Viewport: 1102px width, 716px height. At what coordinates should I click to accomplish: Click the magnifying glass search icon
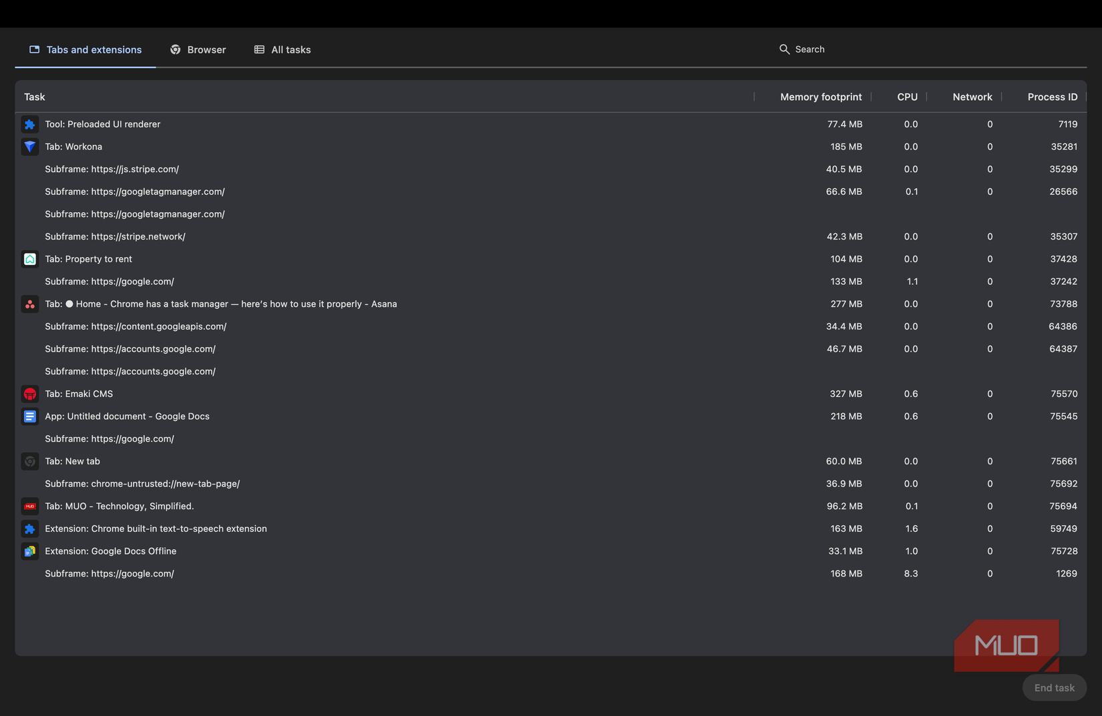(x=784, y=49)
